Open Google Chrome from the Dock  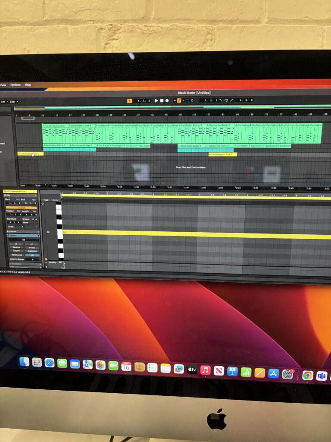coord(307,375)
